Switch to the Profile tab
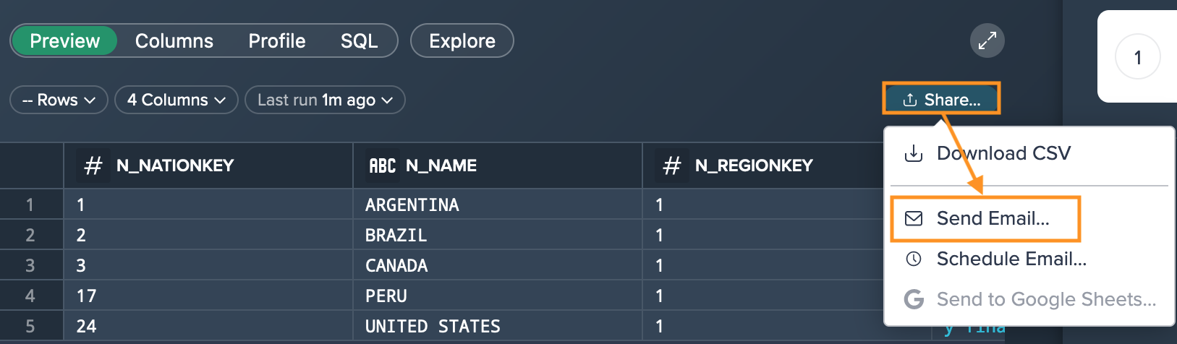 tap(277, 40)
